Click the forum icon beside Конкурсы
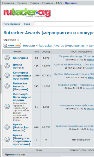94x157 pixels. point(7,58)
